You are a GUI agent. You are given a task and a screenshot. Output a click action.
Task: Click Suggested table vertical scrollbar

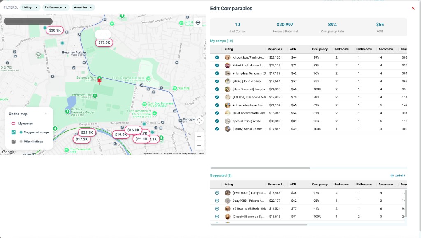tap(406, 204)
